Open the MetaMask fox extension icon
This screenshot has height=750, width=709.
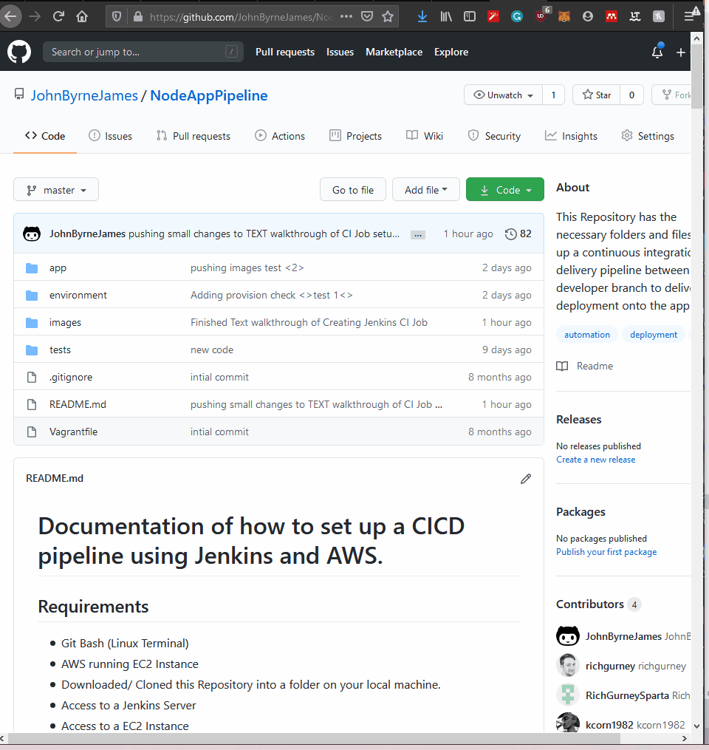(564, 17)
